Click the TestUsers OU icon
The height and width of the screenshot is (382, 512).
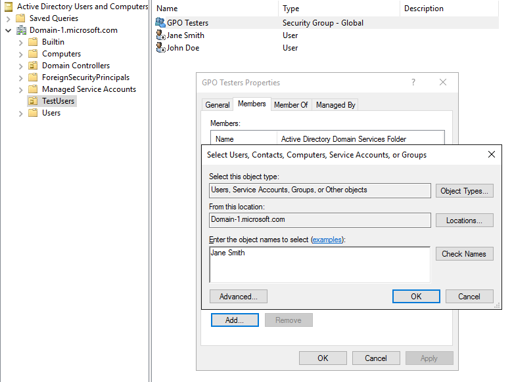click(x=33, y=101)
